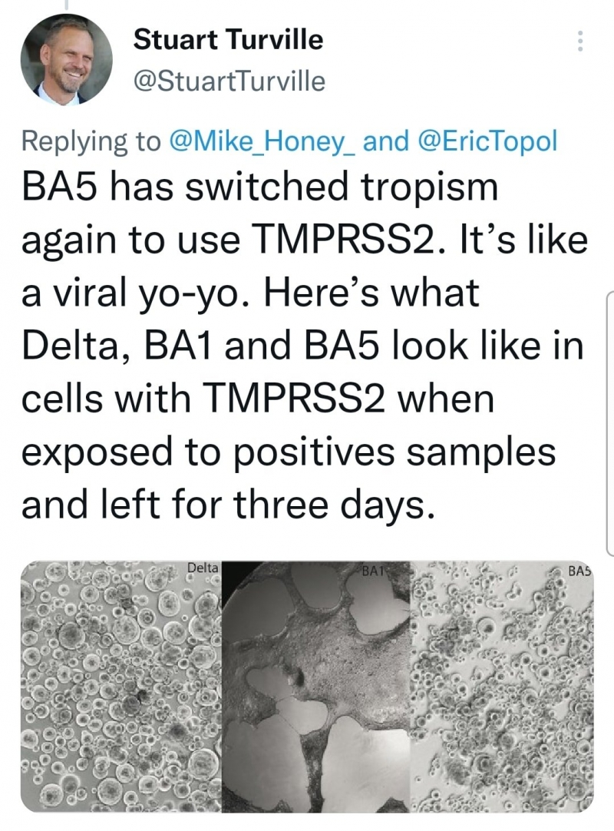Click the thread connector line above avatar

(66, 5)
